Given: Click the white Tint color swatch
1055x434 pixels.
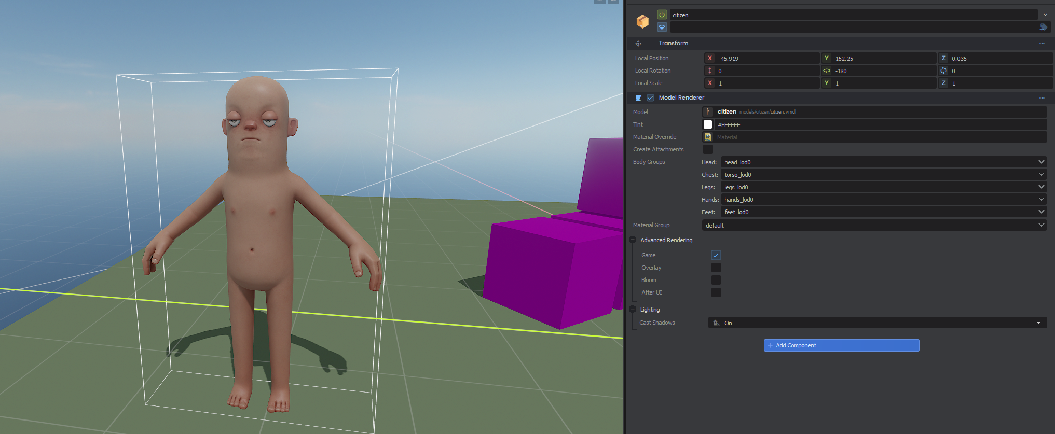Looking at the screenshot, I should click(708, 124).
